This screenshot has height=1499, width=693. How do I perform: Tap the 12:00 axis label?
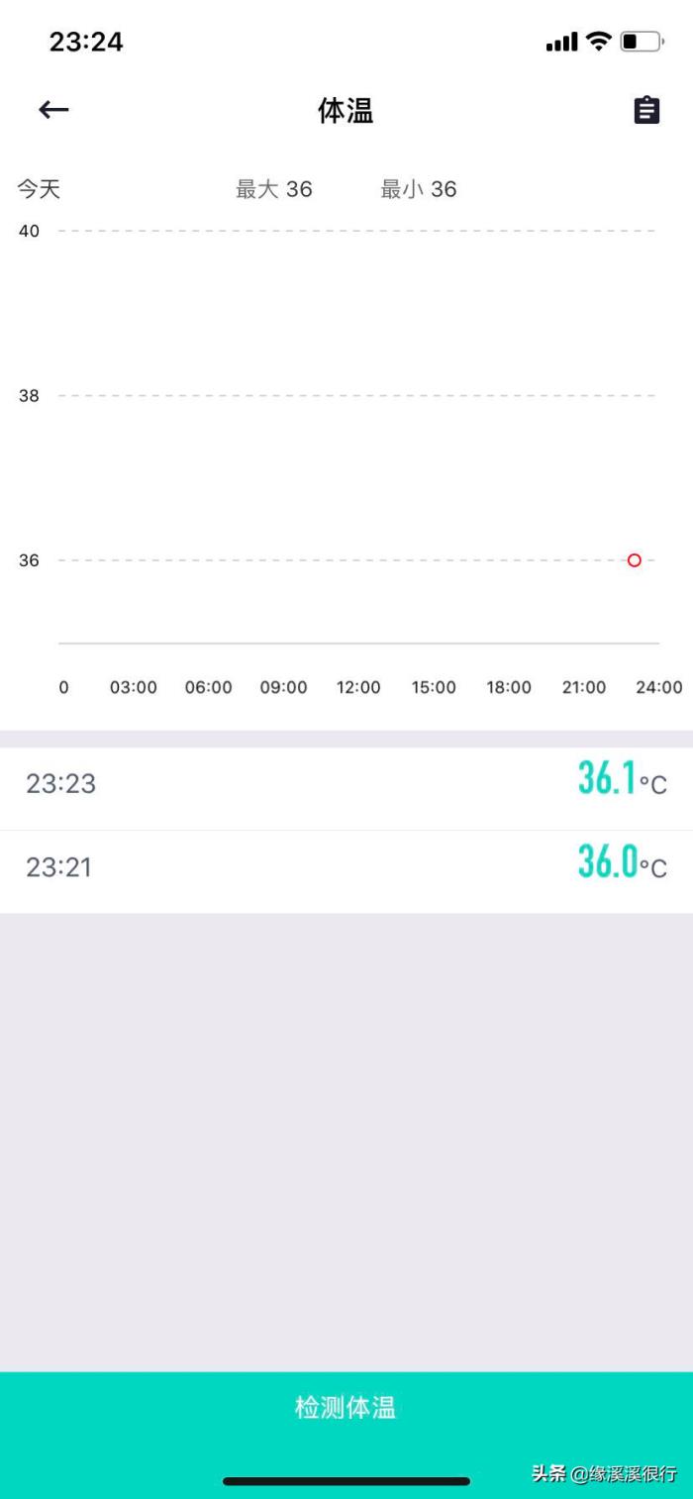point(358,687)
